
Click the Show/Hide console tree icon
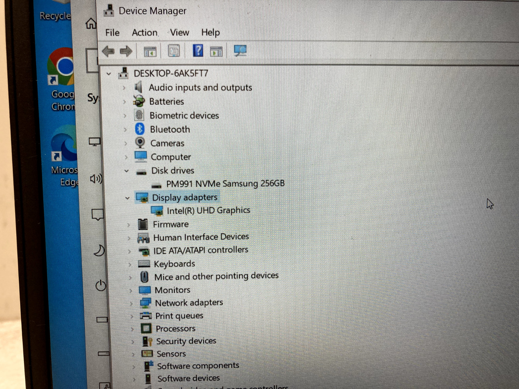coord(150,51)
